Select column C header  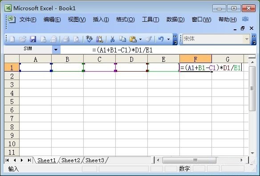click(99, 59)
